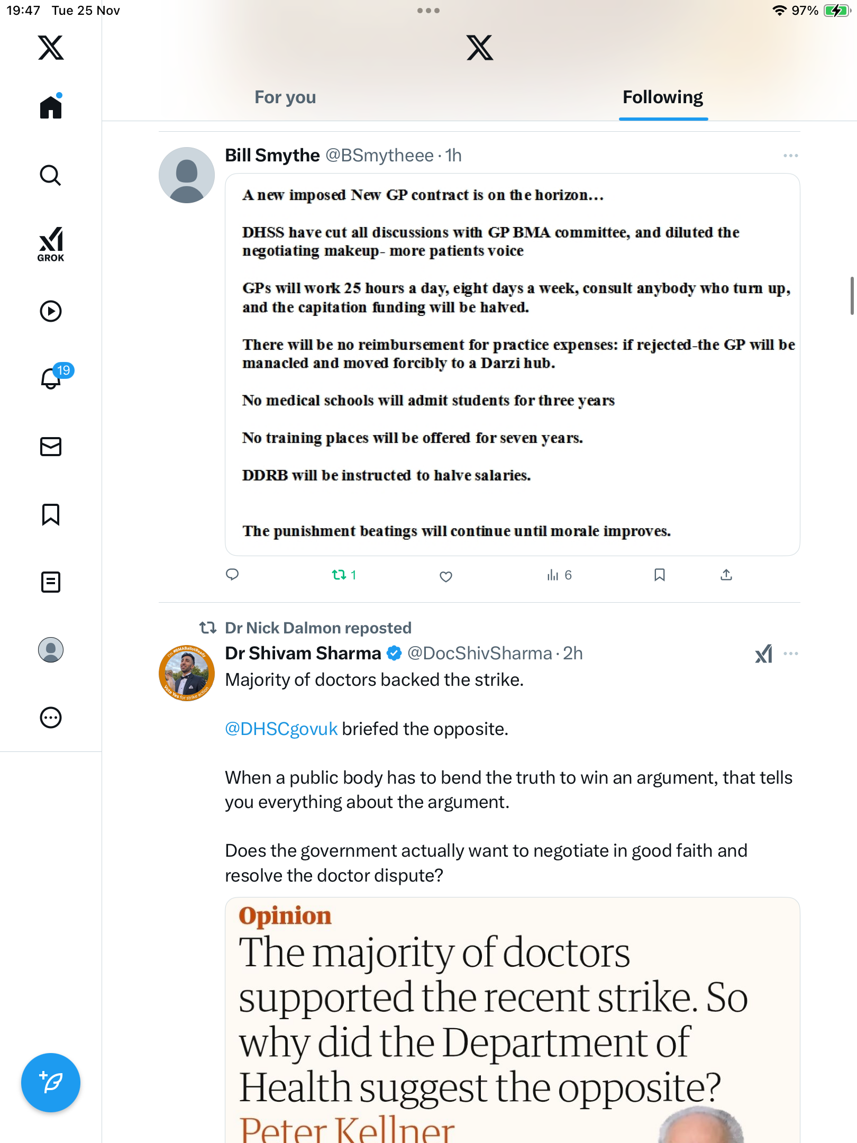Like Bill Smythe's post
The width and height of the screenshot is (857, 1143).
coord(446,576)
